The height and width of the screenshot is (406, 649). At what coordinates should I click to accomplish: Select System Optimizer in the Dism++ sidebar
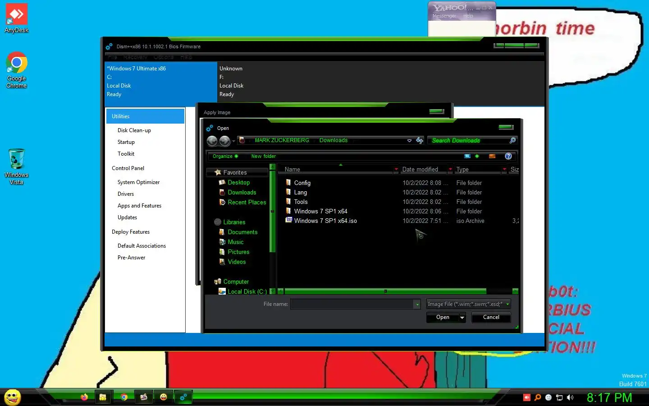pos(139,182)
